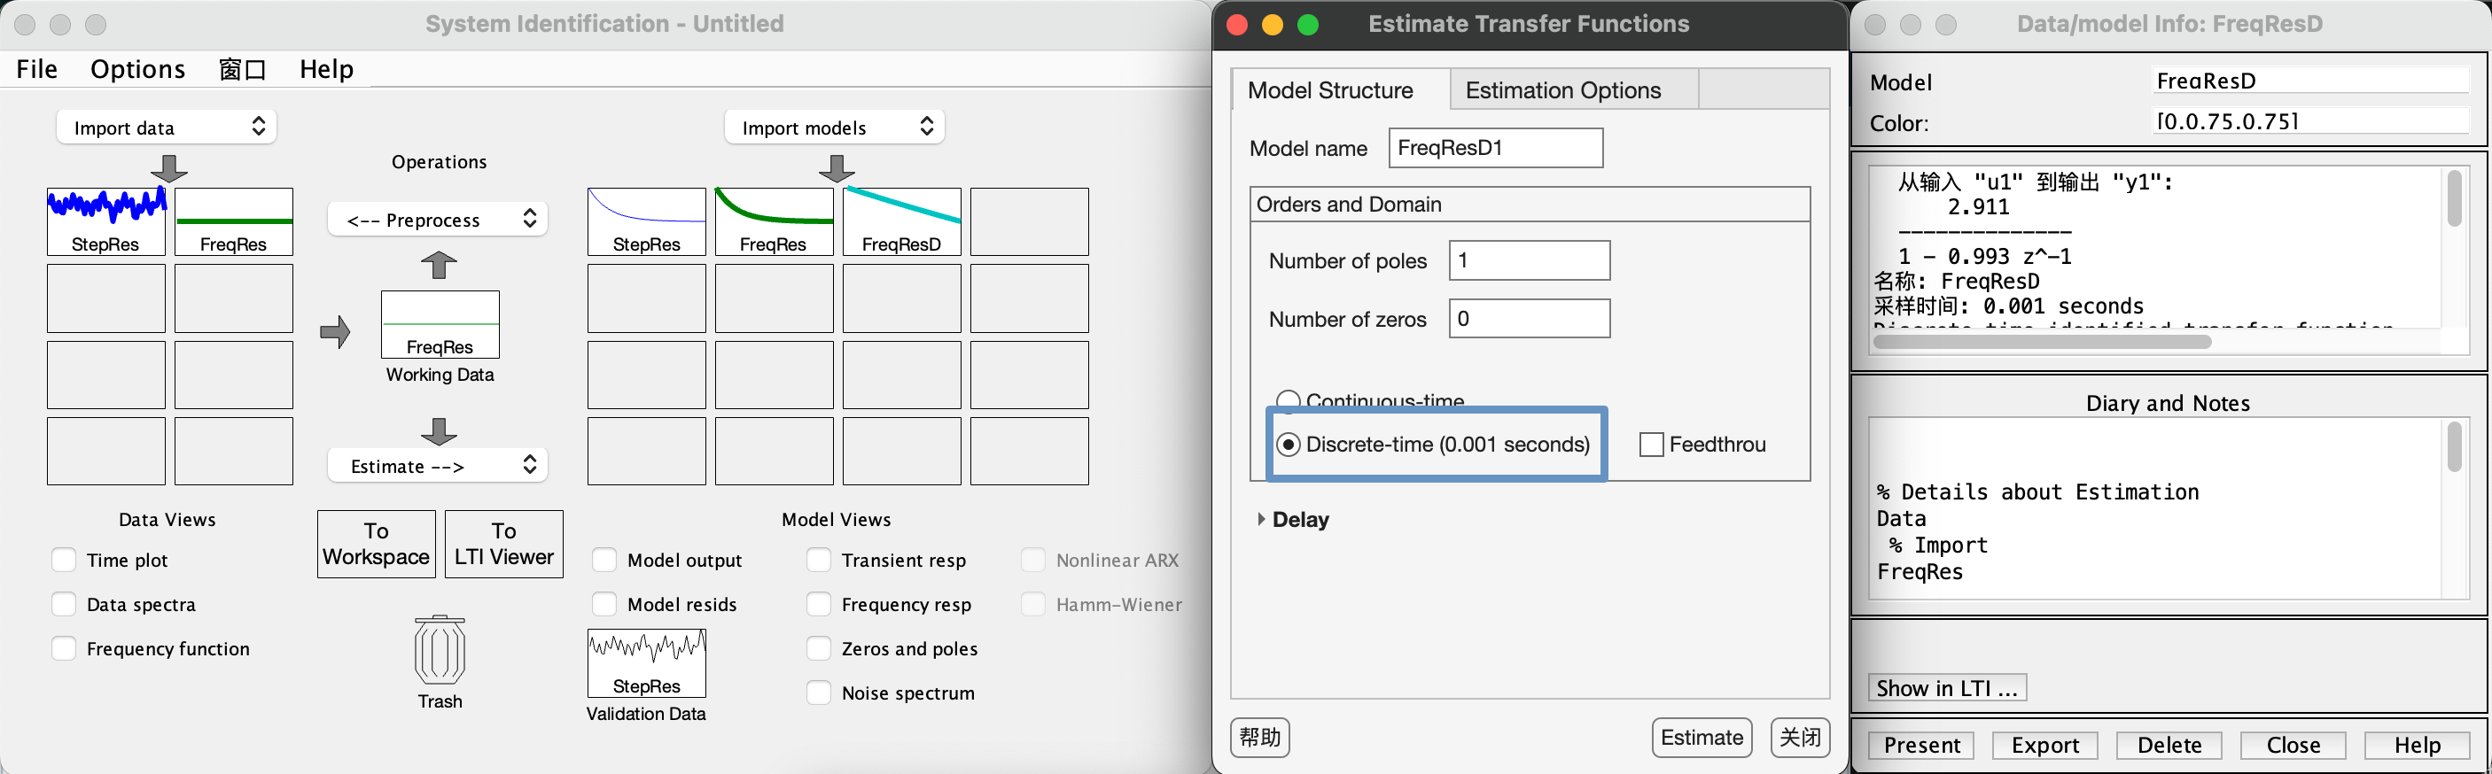Check the Zeros and poles checkbox
Screen dimensions: 2492x774
(819, 648)
